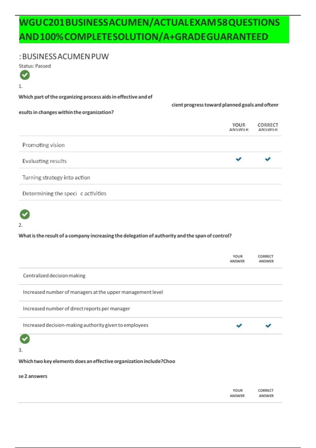Click Your Answer checkmark for Evaluating results
Viewport: 316px width, 448px height.
[x=239, y=159]
